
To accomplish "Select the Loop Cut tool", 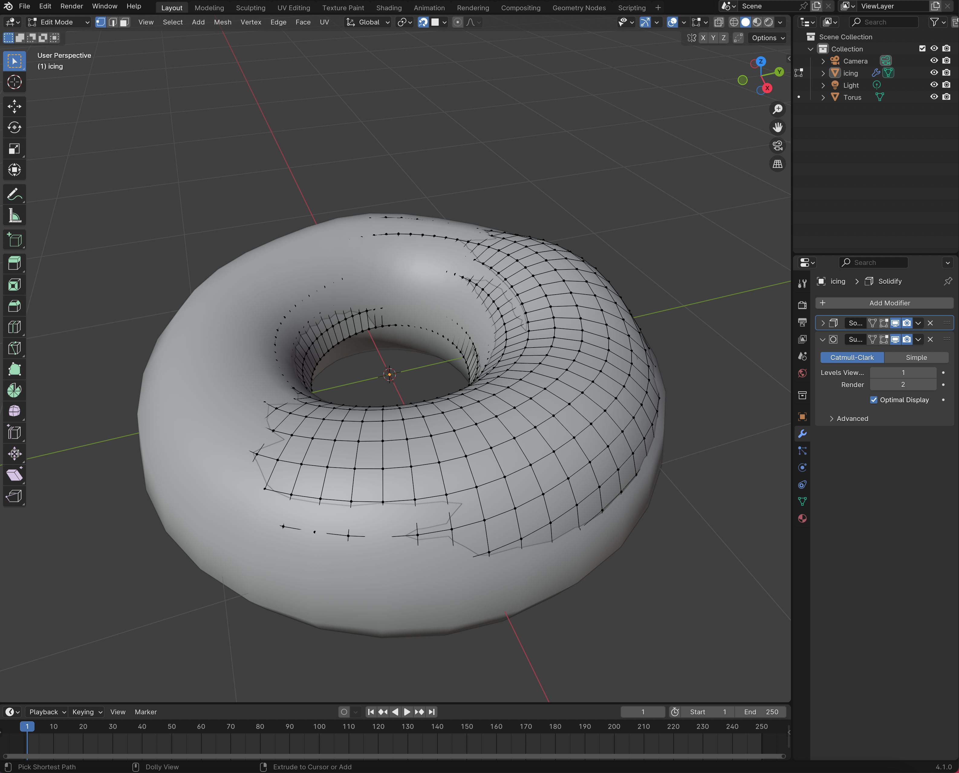I will pos(14,327).
